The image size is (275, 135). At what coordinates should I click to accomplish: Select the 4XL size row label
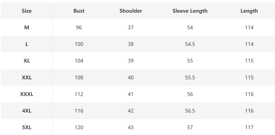tap(27, 111)
